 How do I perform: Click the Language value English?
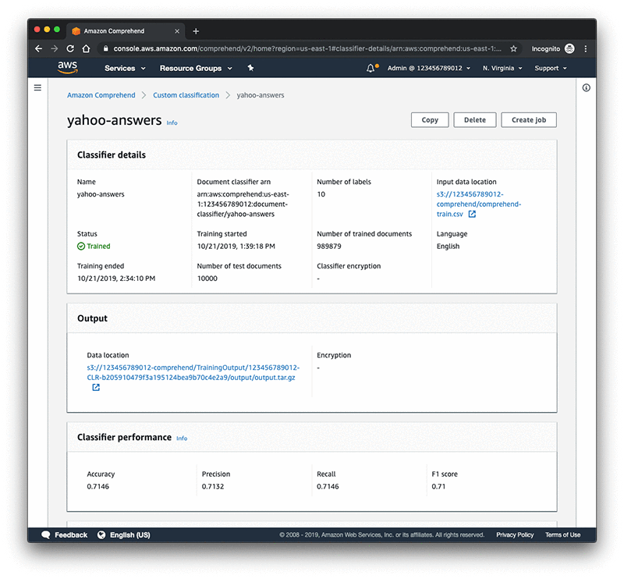[448, 246]
